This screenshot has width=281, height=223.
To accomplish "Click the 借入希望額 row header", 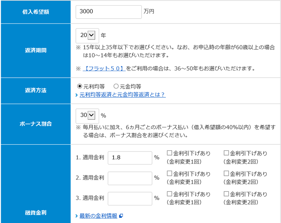I will 36,12.
